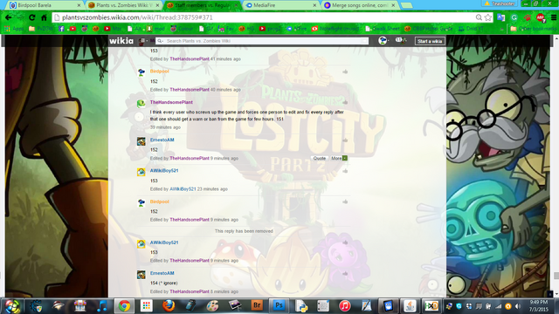Open a new browser tab
This screenshot has width=559, height=314.
[407, 5]
